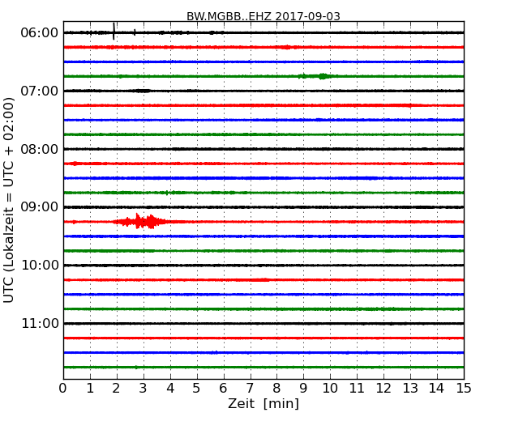Click the green burst near minute 10

pyautogui.click(x=323, y=76)
